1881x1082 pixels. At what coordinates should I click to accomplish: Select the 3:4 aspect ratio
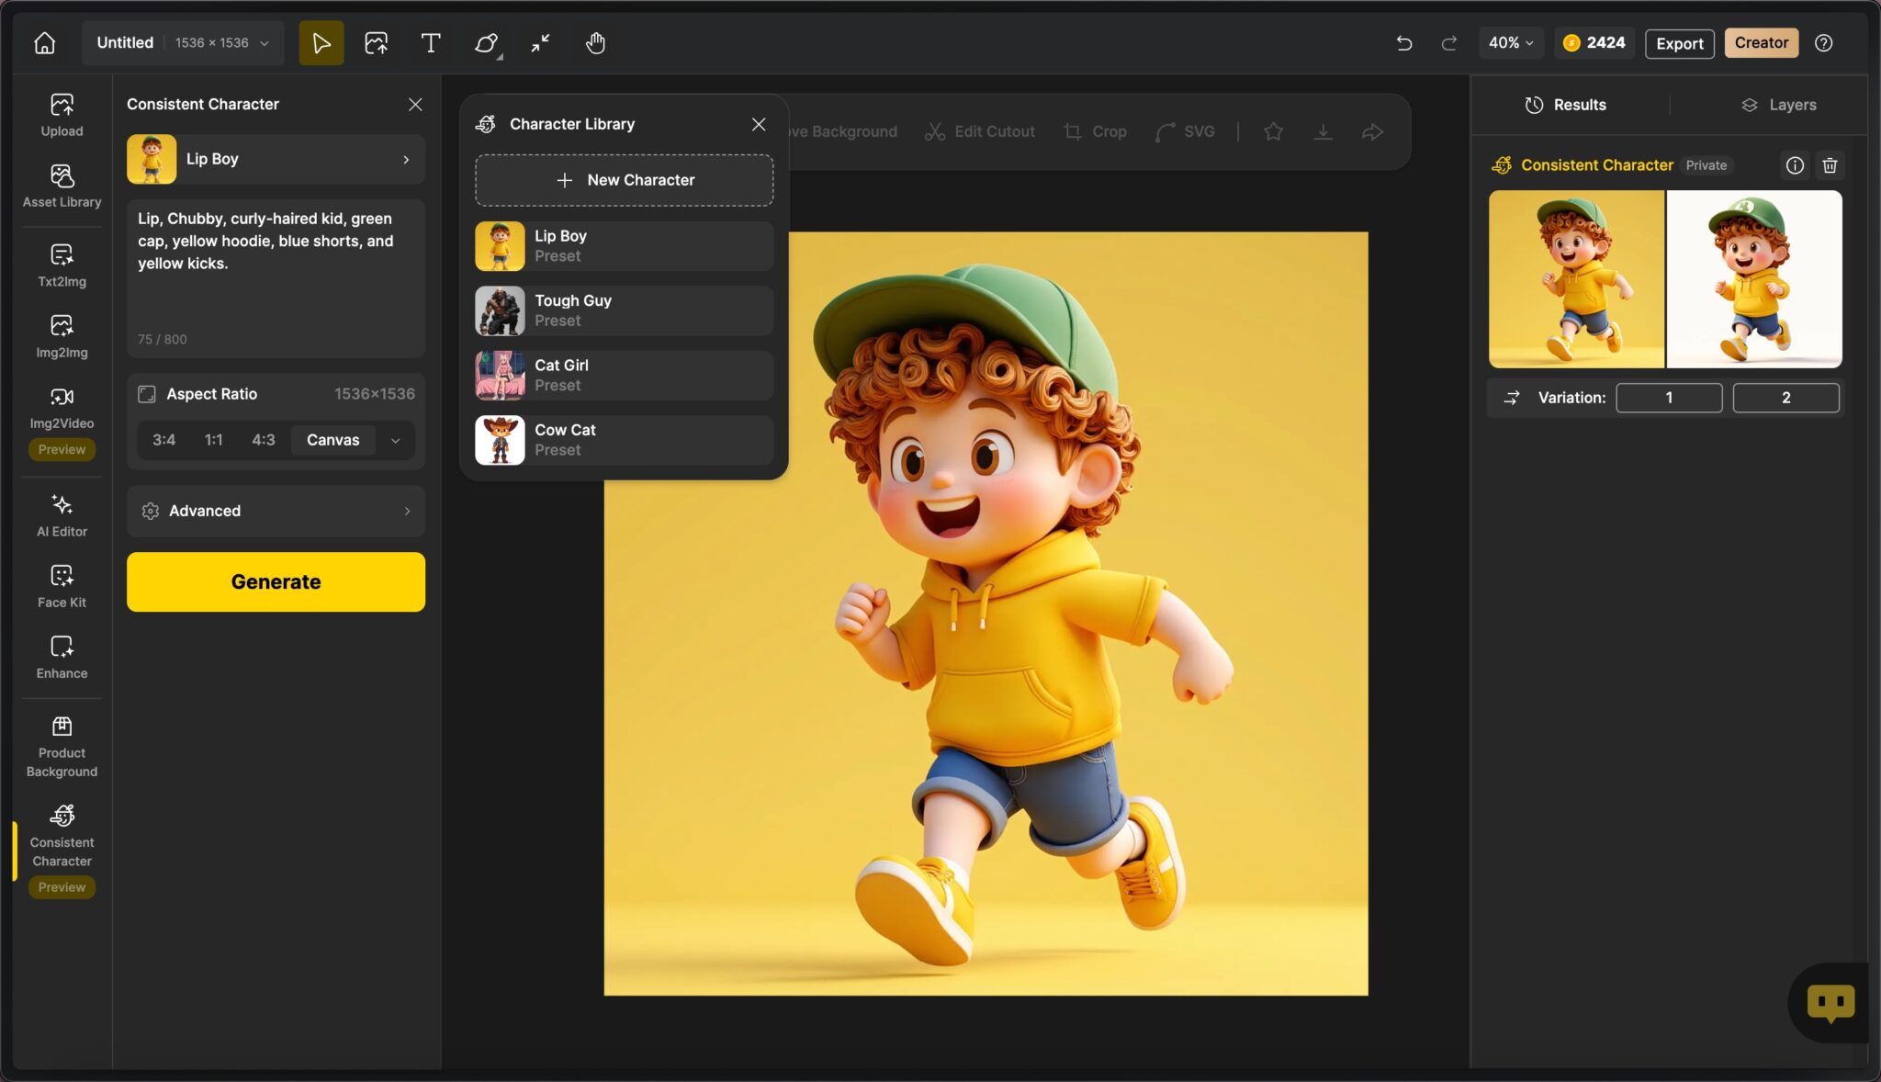point(163,439)
